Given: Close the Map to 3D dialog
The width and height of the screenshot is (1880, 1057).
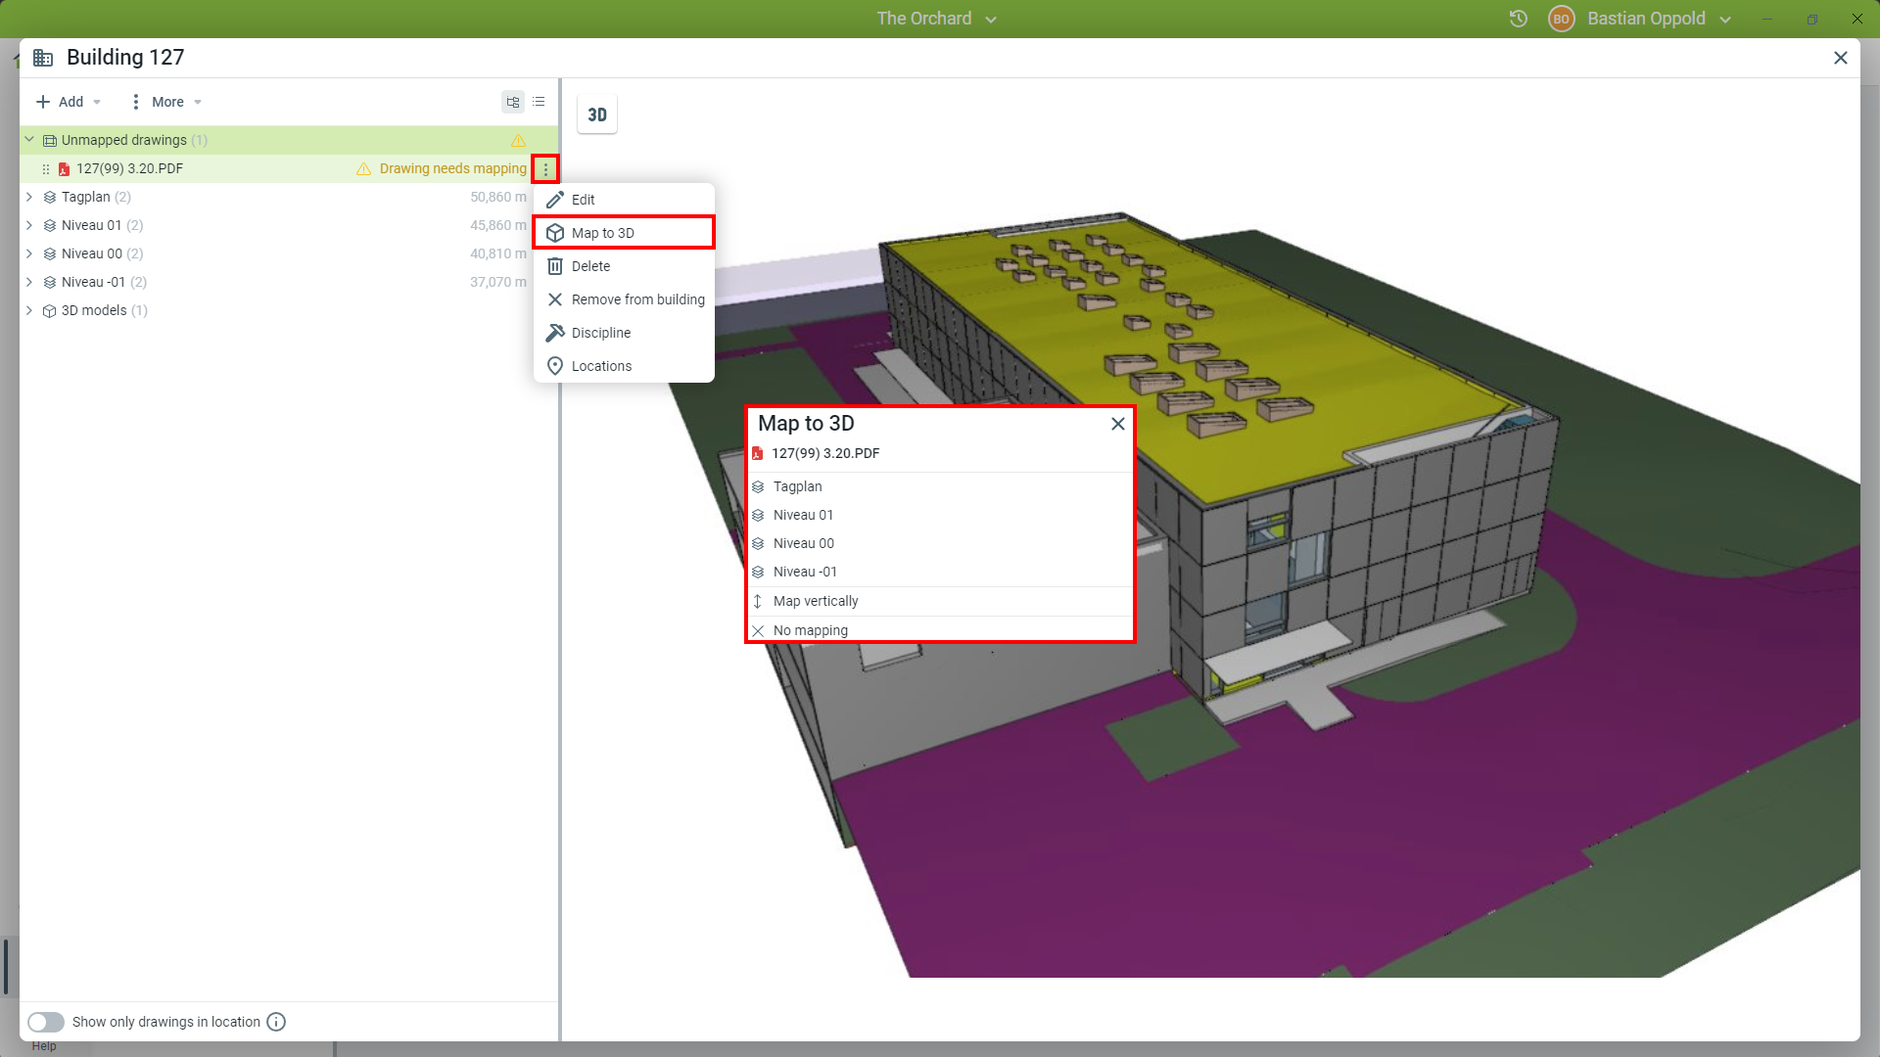Looking at the screenshot, I should click(x=1117, y=424).
